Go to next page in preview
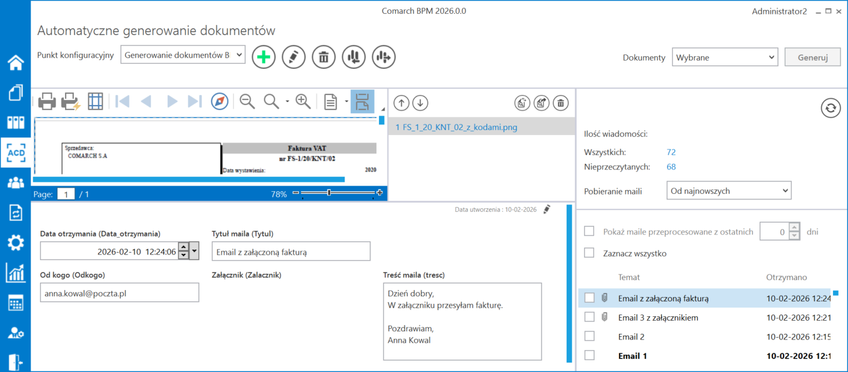Viewport: 848px width, 372px height. [x=172, y=102]
